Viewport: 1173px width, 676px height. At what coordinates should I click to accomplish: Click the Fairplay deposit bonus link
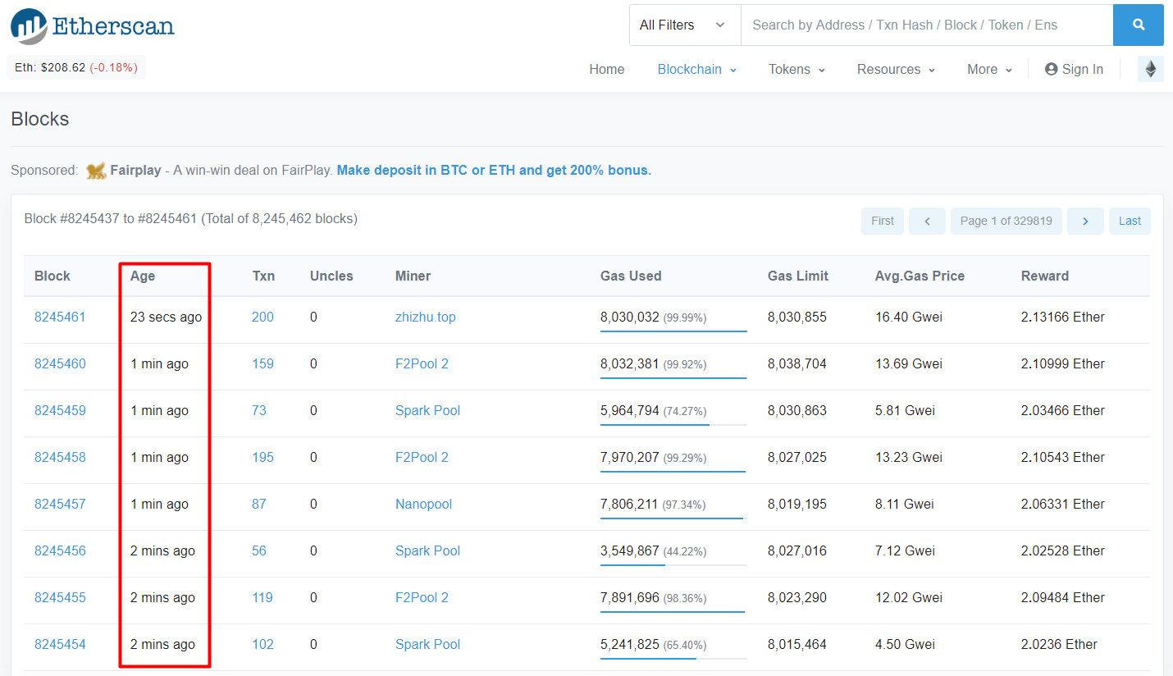tap(494, 171)
